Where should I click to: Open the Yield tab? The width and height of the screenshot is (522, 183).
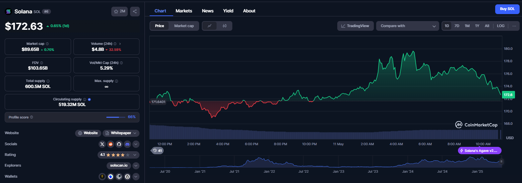click(228, 11)
